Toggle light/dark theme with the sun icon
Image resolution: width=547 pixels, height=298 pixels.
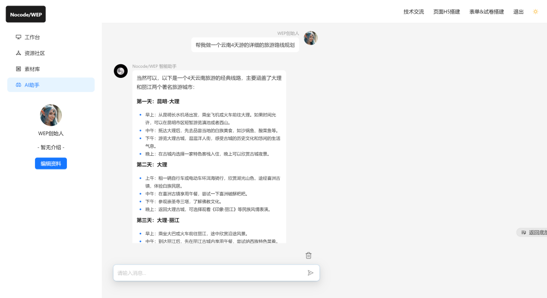coord(536,11)
